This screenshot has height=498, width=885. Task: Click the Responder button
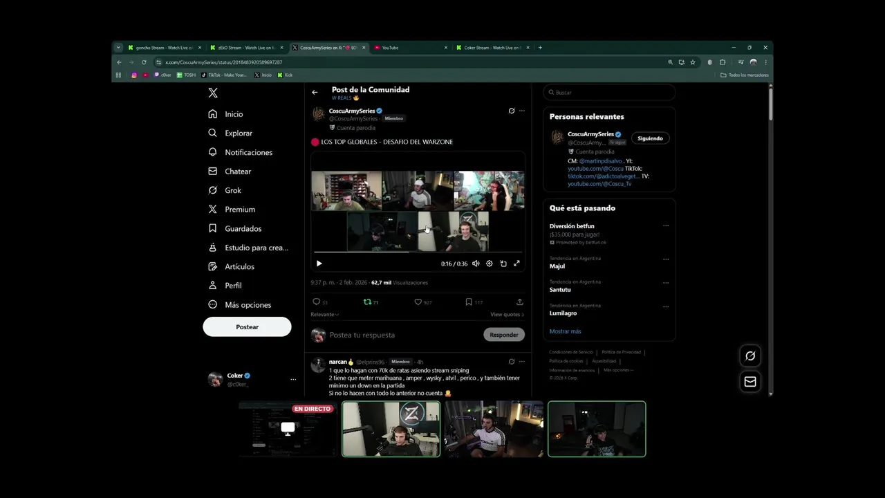coord(504,335)
